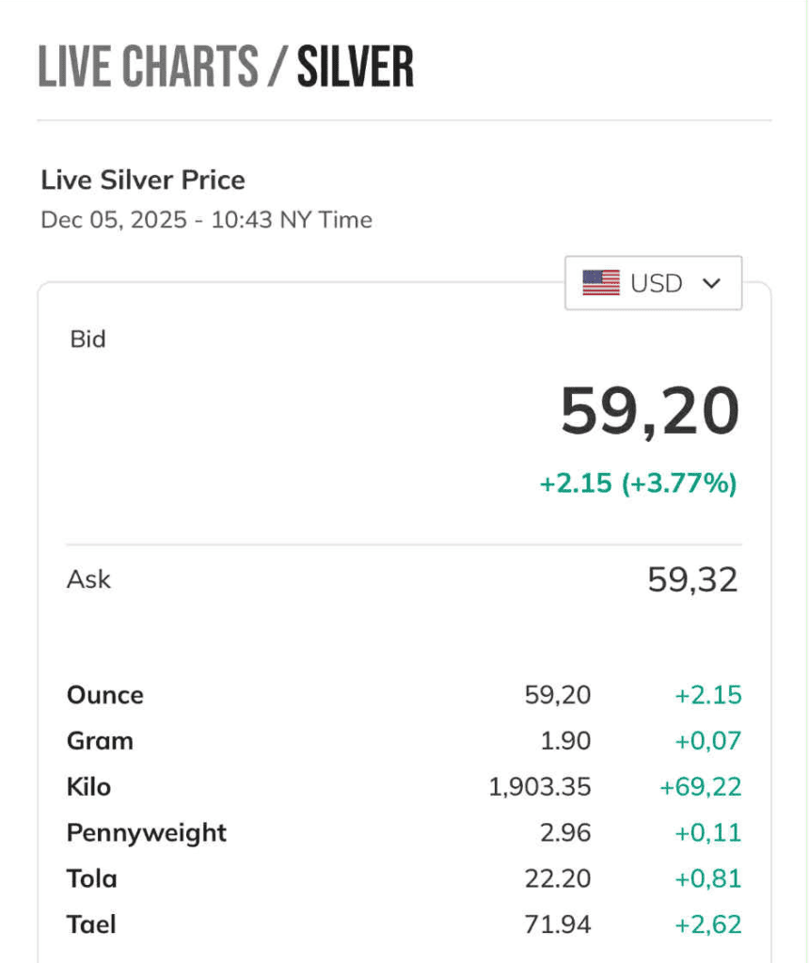Select the Live Silver Price title
809x963 pixels.
143,180
